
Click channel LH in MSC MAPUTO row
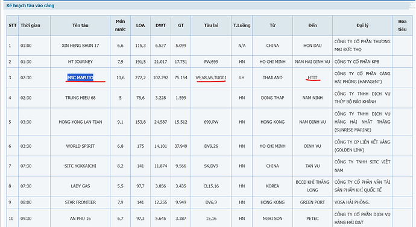(242, 77)
